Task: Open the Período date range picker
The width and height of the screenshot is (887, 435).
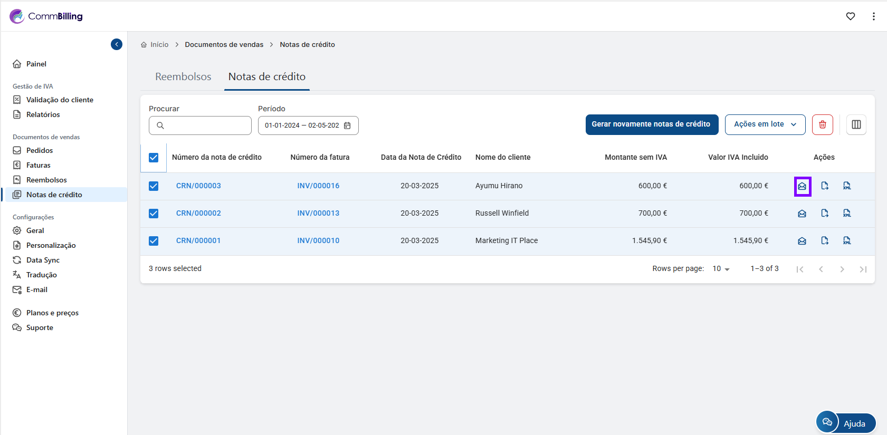Action: [x=308, y=125]
